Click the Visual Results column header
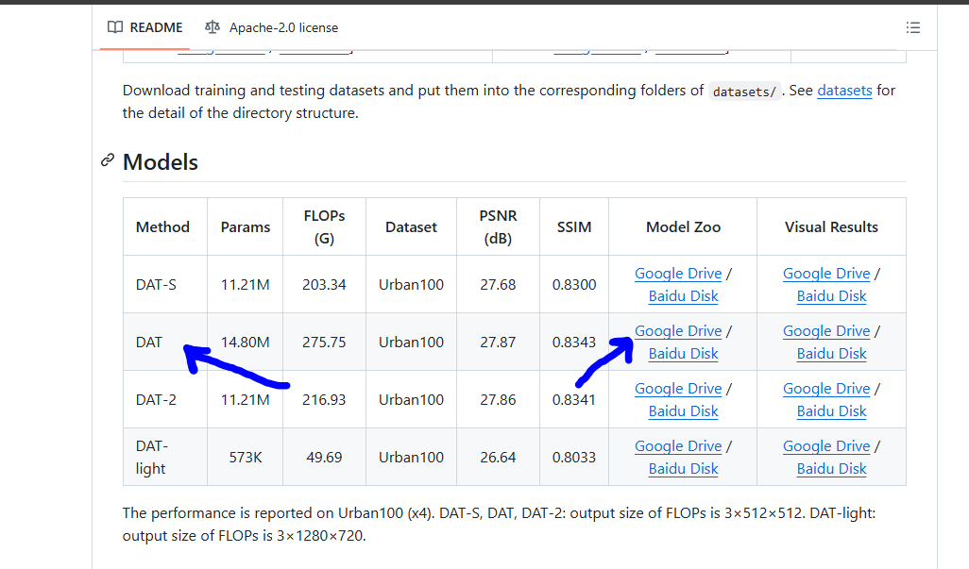 pos(831,227)
